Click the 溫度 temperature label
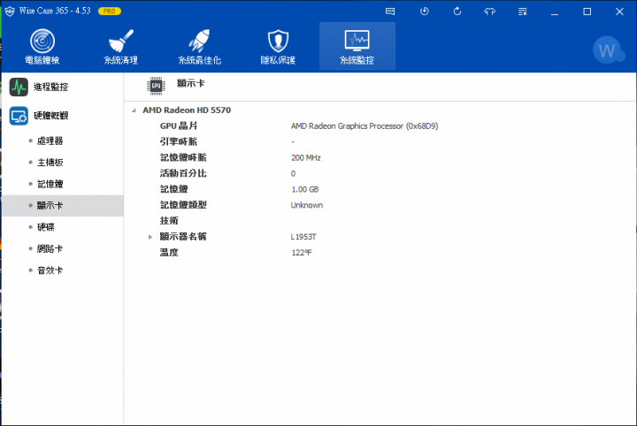The image size is (637, 426). 169,253
